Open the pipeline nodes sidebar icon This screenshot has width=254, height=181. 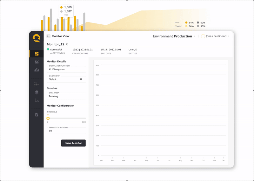[x=37, y=84]
